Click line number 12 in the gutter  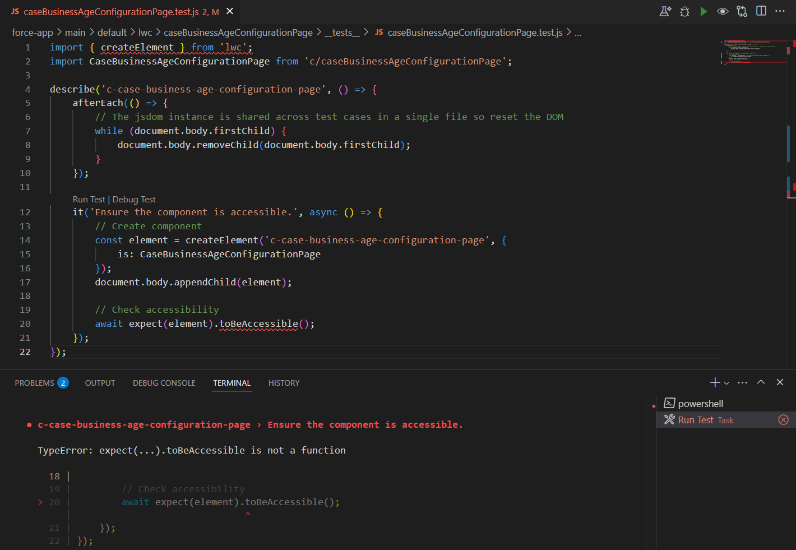click(25, 212)
